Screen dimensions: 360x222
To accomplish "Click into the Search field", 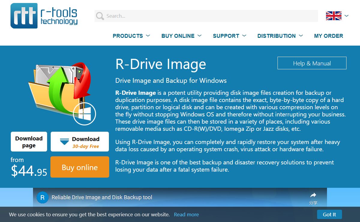I will click(210, 16).
